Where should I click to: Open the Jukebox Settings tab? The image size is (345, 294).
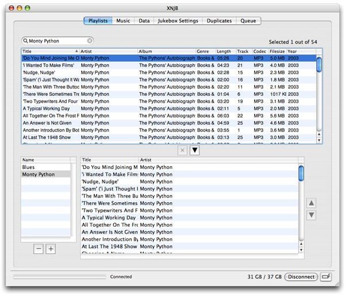click(178, 21)
